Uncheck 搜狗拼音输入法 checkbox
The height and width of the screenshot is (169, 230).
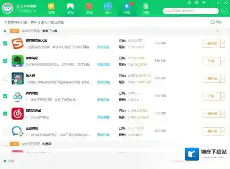click(5, 44)
